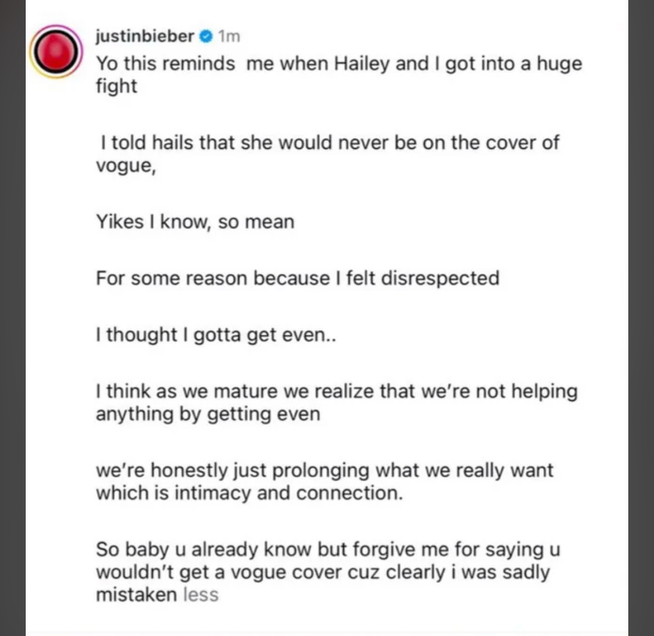
Task: Click the line starting "Yo this reminds me"
Action: 339,64
